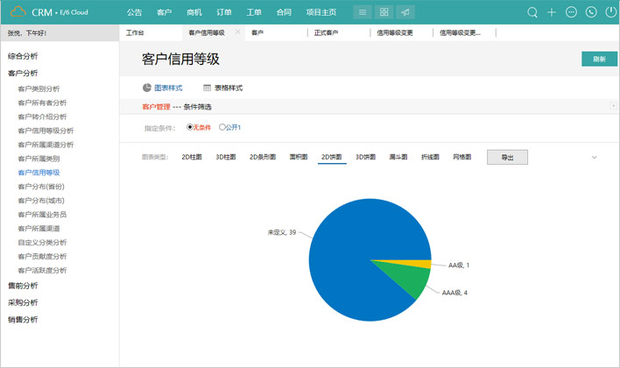The width and height of the screenshot is (620, 368).
Task: Switch to the 工作台 tab
Action: point(135,32)
